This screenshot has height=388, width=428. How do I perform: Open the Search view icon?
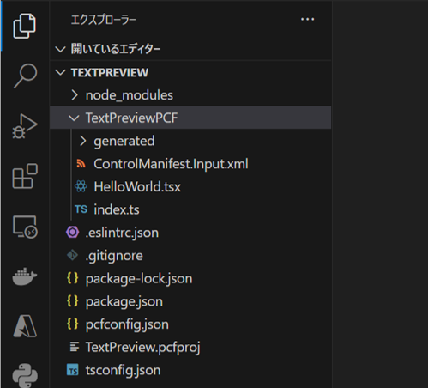click(25, 76)
